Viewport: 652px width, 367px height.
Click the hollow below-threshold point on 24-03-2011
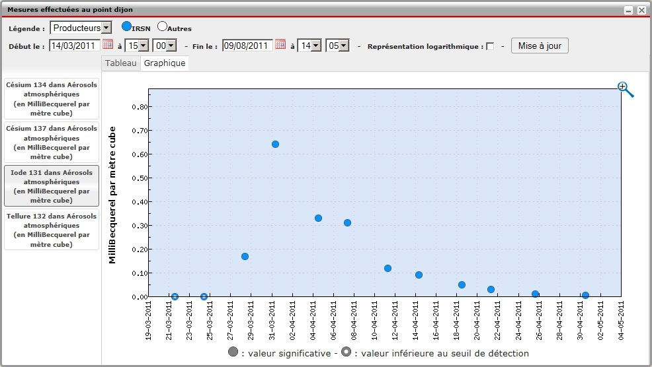click(x=204, y=296)
